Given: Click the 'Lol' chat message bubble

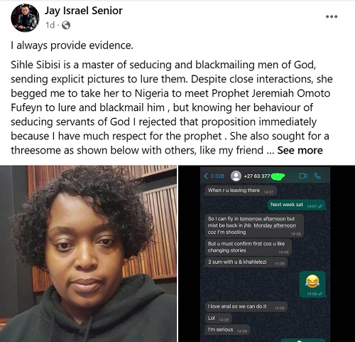Looking at the screenshot, I should (218, 319).
